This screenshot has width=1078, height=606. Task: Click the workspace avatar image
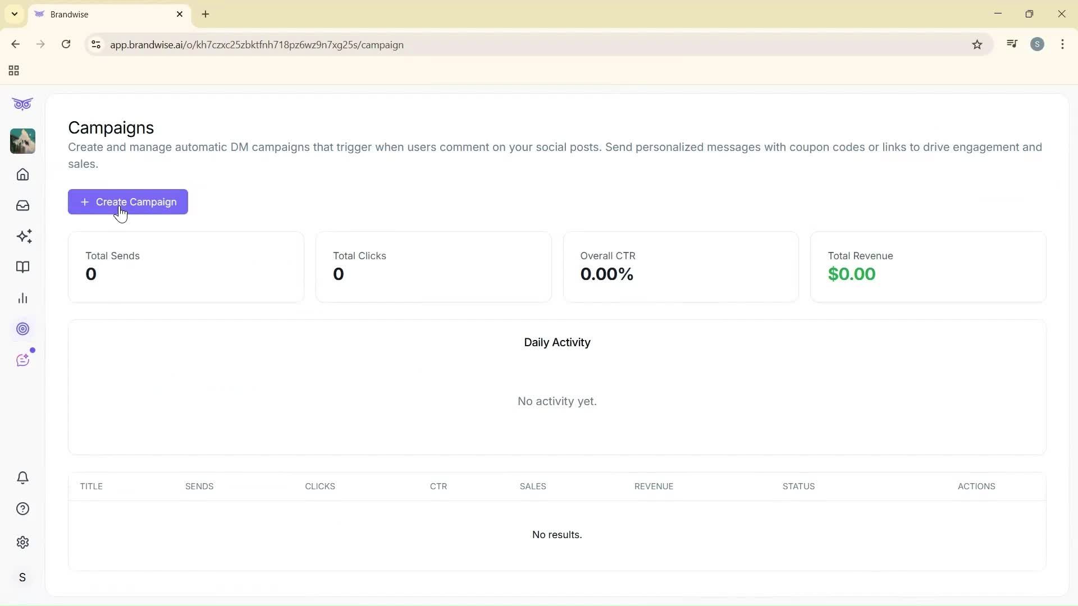click(x=22, y=141)
